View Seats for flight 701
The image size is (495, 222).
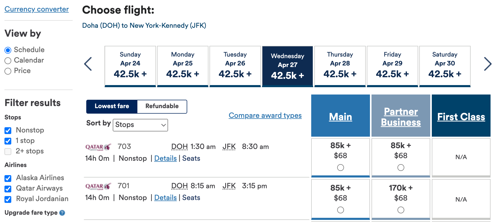point(191,198)
